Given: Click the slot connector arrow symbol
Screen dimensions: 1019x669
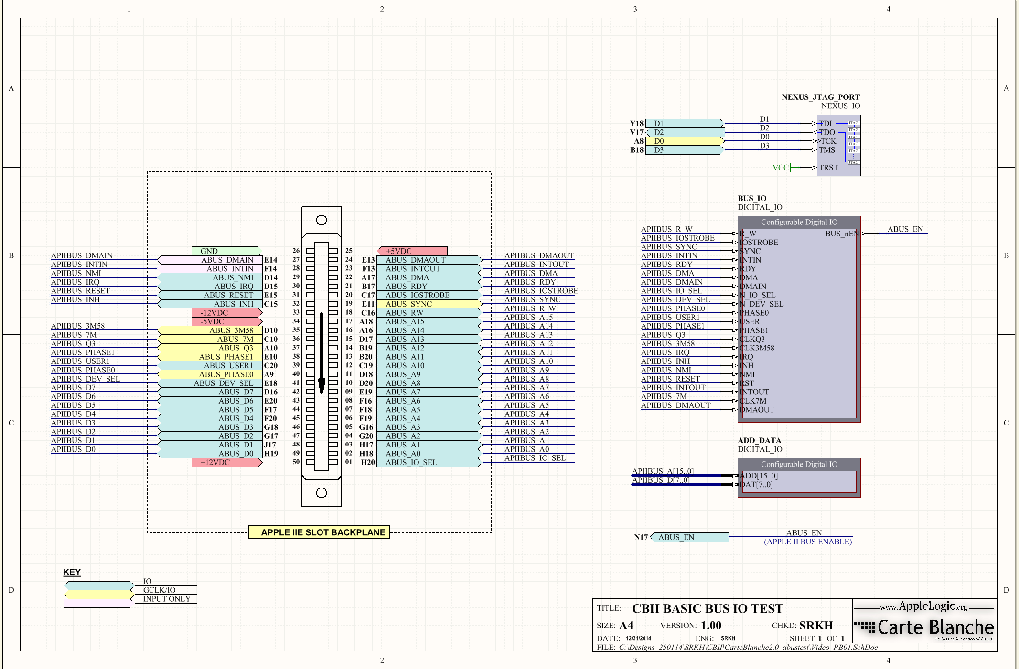Looking at the screenshot, I should click(322, 353).
